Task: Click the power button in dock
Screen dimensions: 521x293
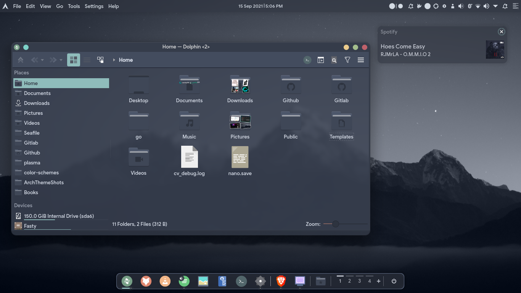Action: pyautogui.click(x=394, y=281)
